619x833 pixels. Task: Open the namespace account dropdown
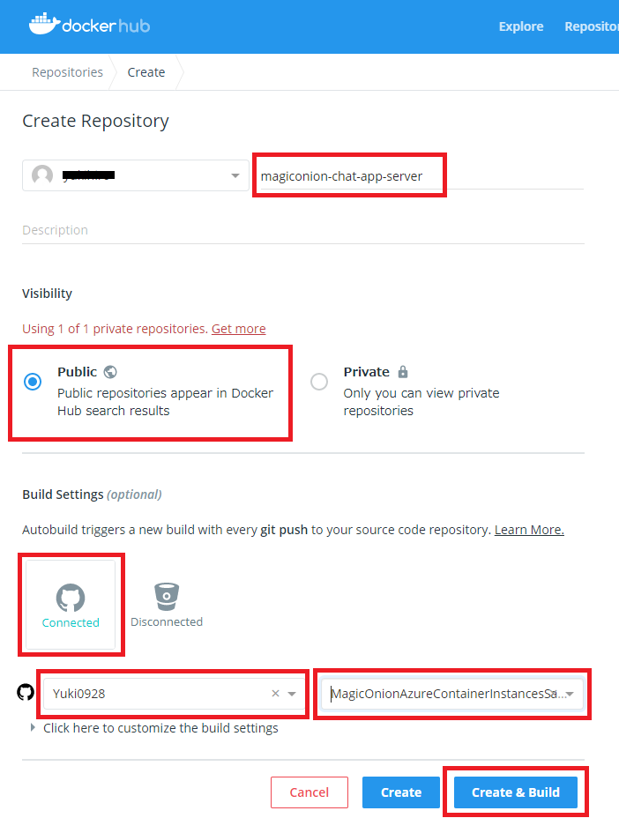tap(235, 175)
